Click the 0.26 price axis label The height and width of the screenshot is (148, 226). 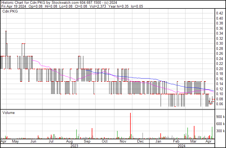pos(220,53)
